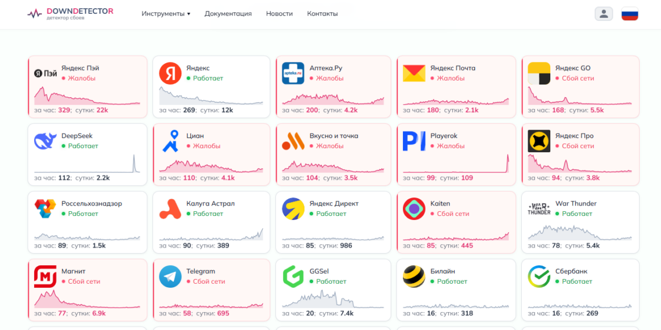This screenshot has width=661, height=330.
Task: Click the Сбербанк checkmark logo
Action: point(539,277)
